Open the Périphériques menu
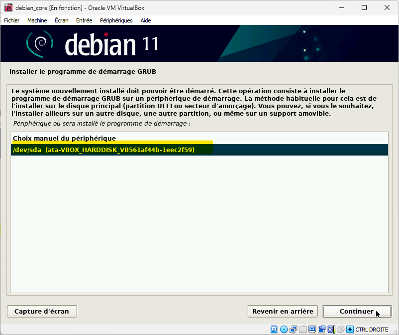Viewport: 399px width, 335px height. [116, 20]
